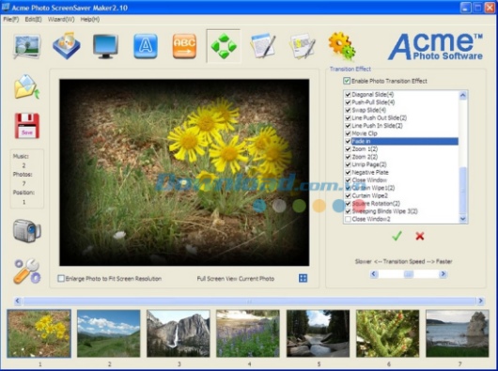This screenshot has height=371, width=498.
Task: Select pine branch thumbnail 6
Action: [387, 333]
